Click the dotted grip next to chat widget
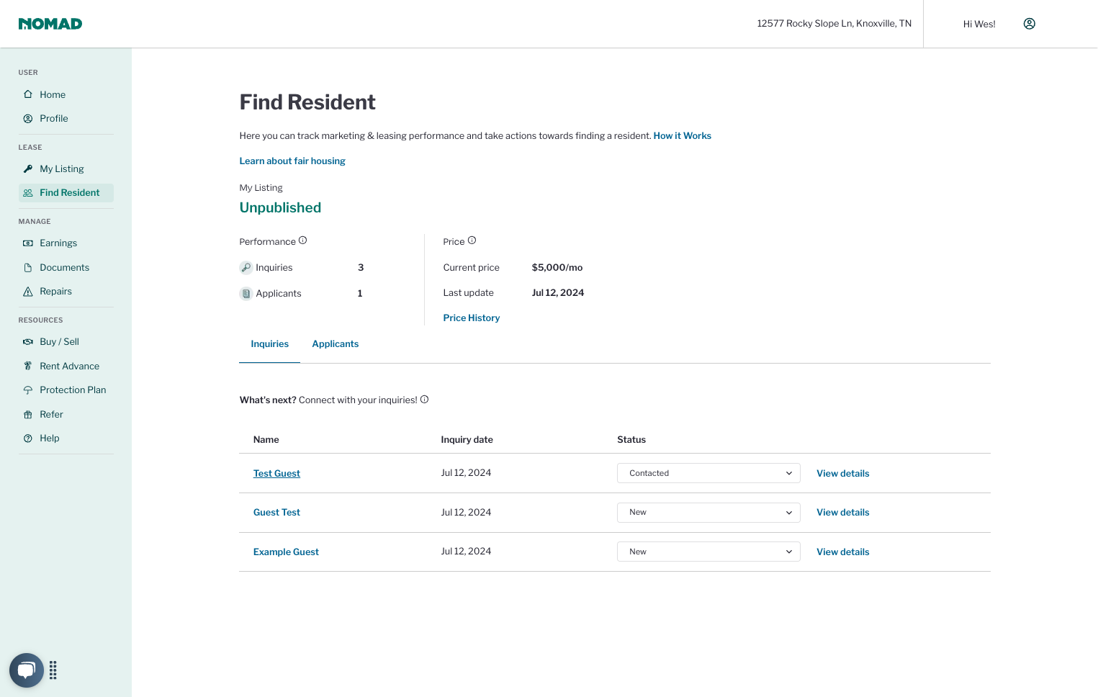The image size is (1098, 697). point(53,670)
